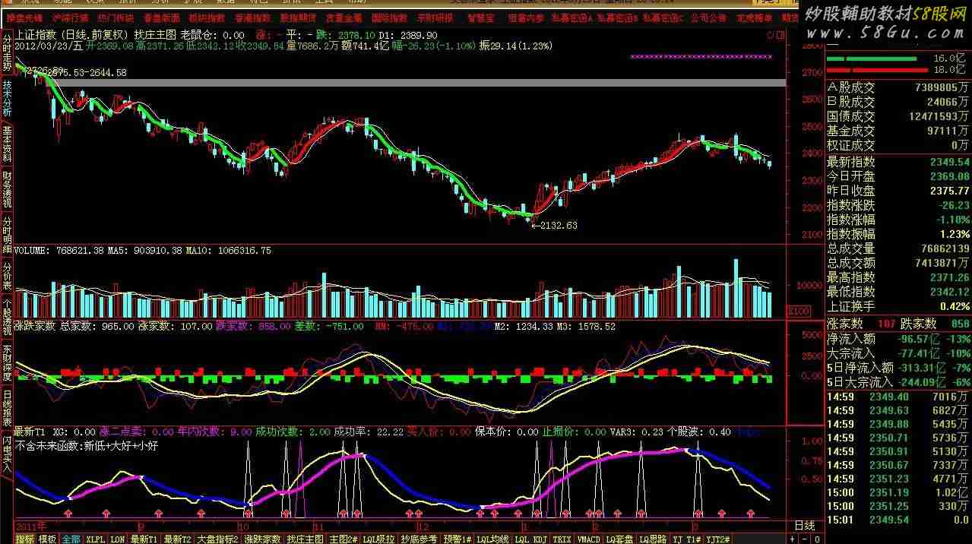Click the minus zoom-out button at bottom right
Image resolution: width=972 pixels, height=544 pixels.
coord(806,539)
